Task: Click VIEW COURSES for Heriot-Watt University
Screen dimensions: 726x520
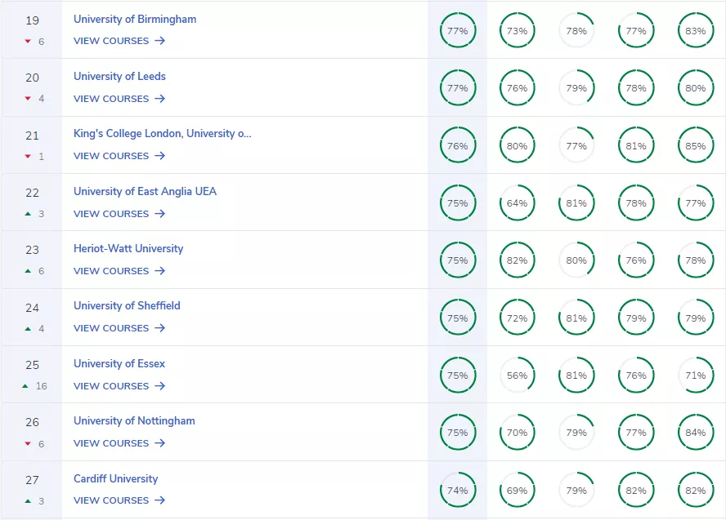Action: pyautogui.click(x=112, y=271)
